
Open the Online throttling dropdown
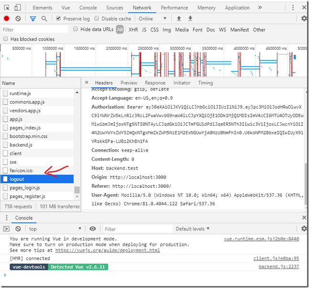pos(152,19)
